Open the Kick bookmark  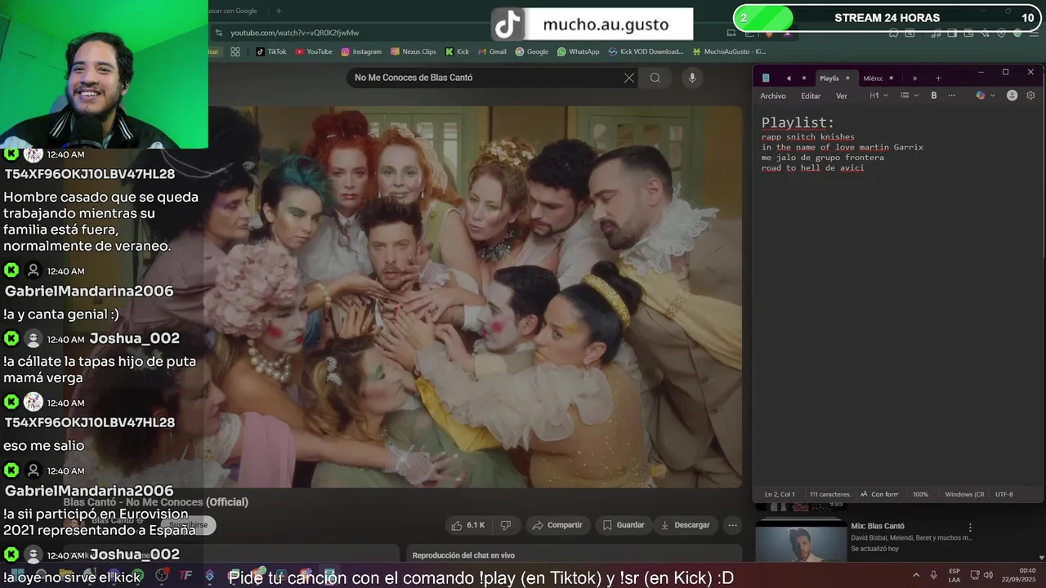point(457,51)
